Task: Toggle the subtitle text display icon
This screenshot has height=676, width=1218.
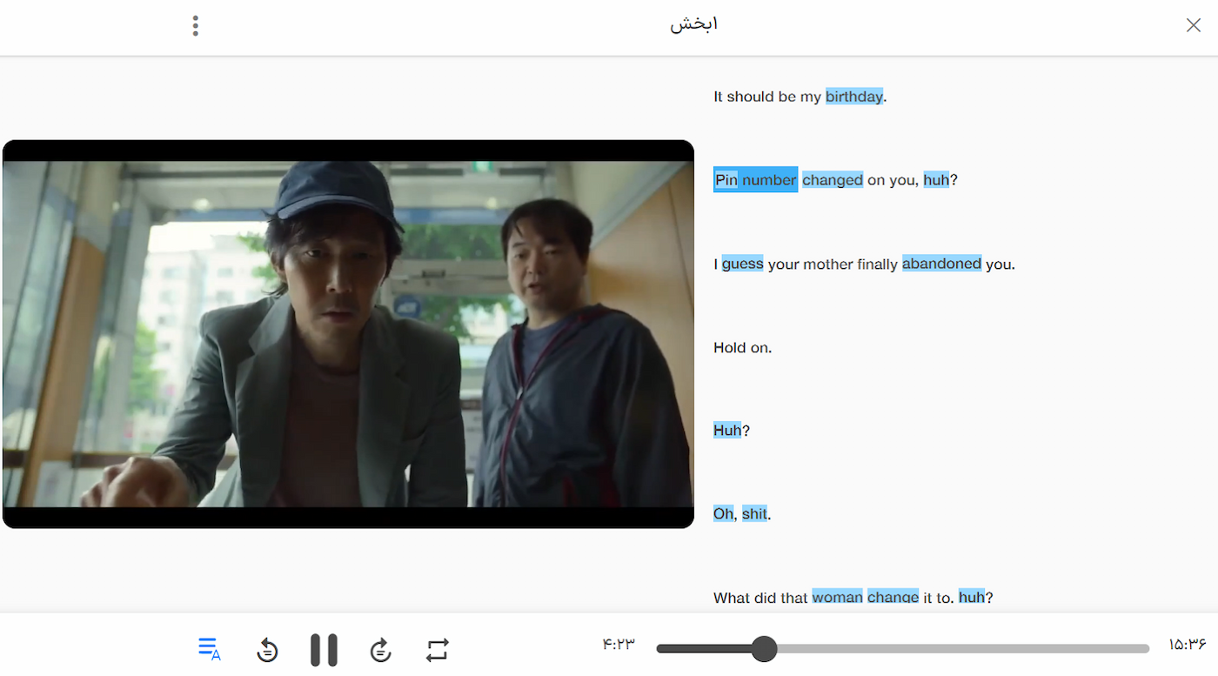Action: tap(209, 649)
